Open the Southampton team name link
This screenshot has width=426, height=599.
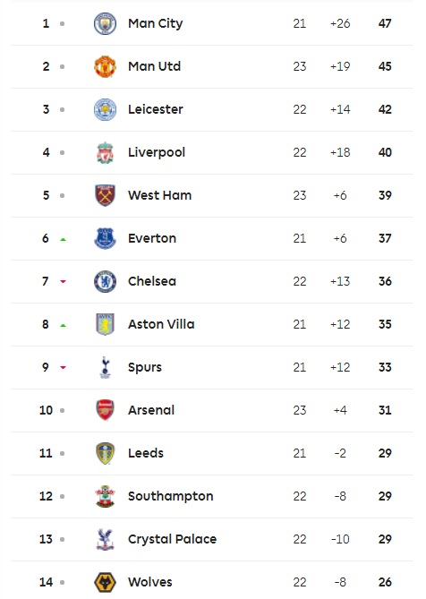(170, 496)
